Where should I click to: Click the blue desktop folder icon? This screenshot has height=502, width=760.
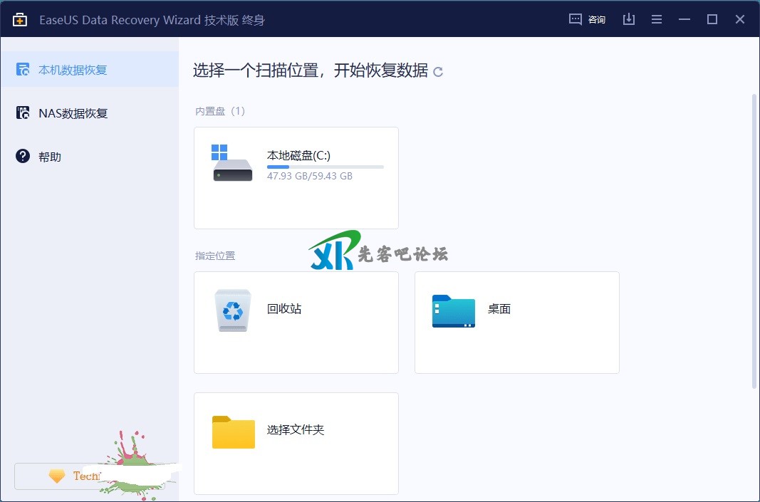(x=453, y=310)
